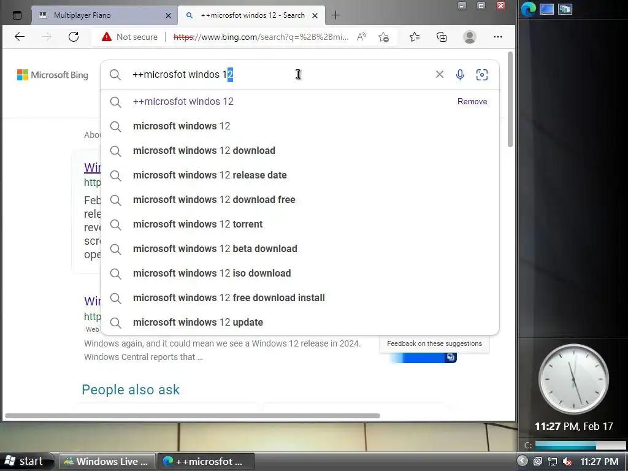
Task: Open the Start button
Action: [x=26, y=461]
